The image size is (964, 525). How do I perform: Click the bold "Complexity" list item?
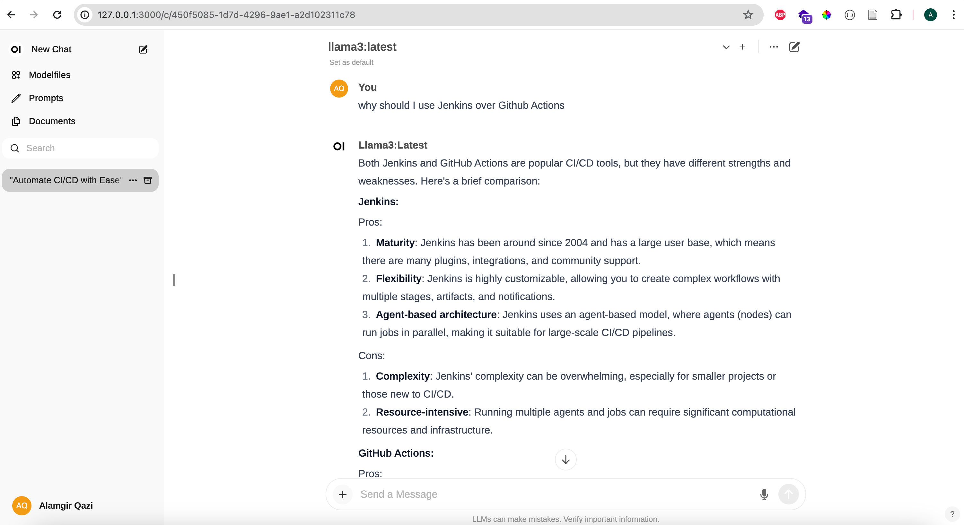click(403, 376)
